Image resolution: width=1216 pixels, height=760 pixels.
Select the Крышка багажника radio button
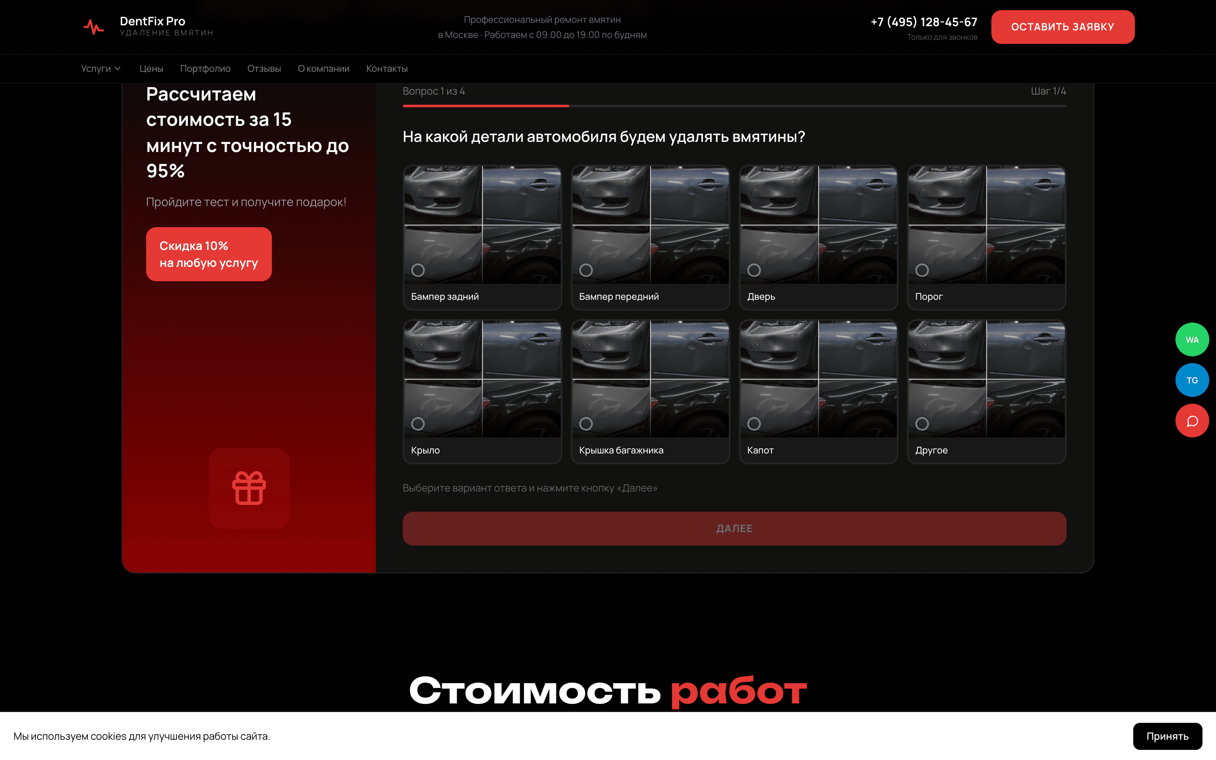pyautogui.click(x=586, y=424)
